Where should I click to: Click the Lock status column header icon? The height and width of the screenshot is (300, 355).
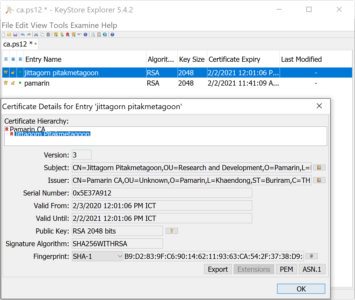[x=13, y=59]
